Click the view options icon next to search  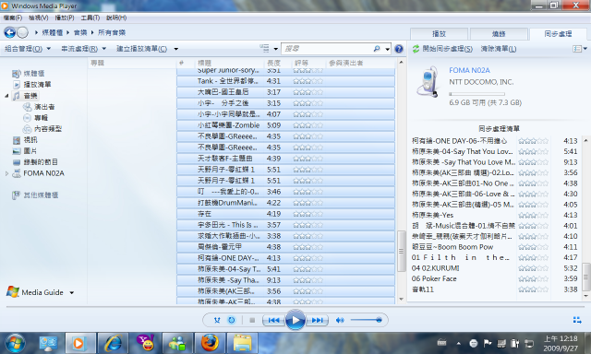tap(265, 49)
